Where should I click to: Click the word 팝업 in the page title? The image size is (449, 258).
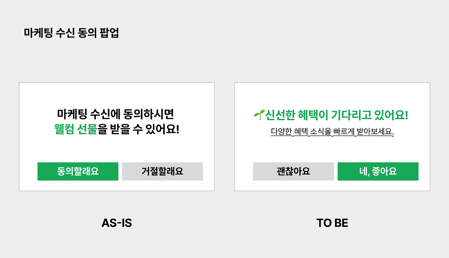[x=109, y=33]
